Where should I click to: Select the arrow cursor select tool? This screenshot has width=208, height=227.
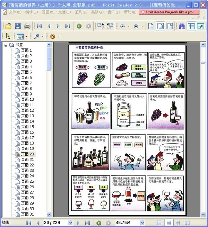tap(8, 36)
